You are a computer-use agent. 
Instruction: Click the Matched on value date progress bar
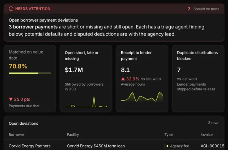(30, 73)
